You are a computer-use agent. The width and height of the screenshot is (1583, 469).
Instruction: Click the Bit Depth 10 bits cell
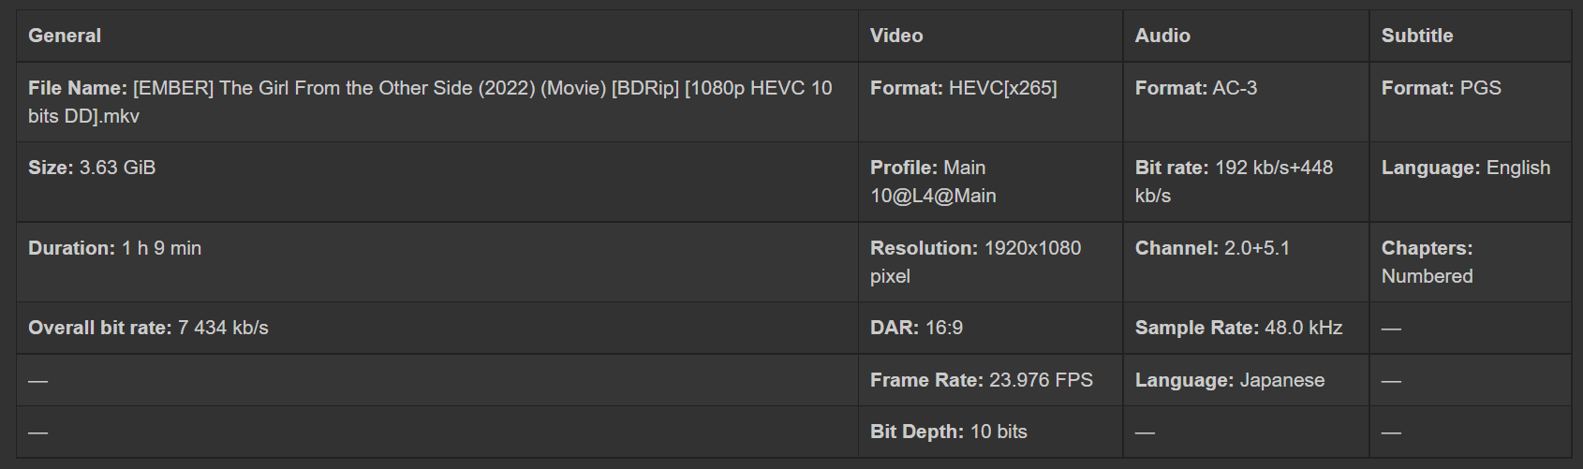click(948, 432)
